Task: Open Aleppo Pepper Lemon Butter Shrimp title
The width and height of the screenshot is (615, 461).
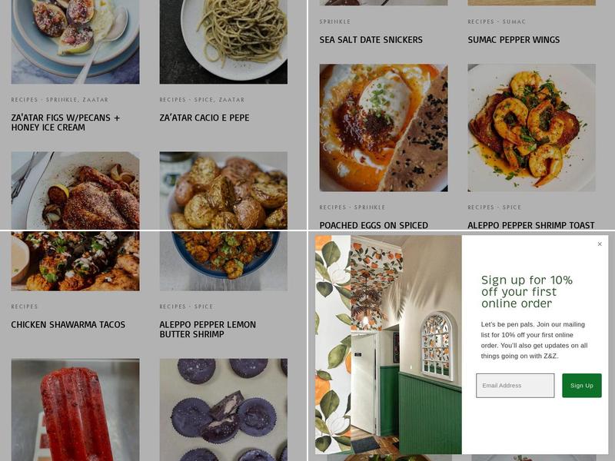Action: pos(208,330)
